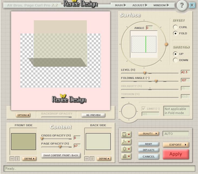The height and width of the screenshot is (174, 198).
Task: Flip back side content horizontally
Action: [x=87, y=159]
